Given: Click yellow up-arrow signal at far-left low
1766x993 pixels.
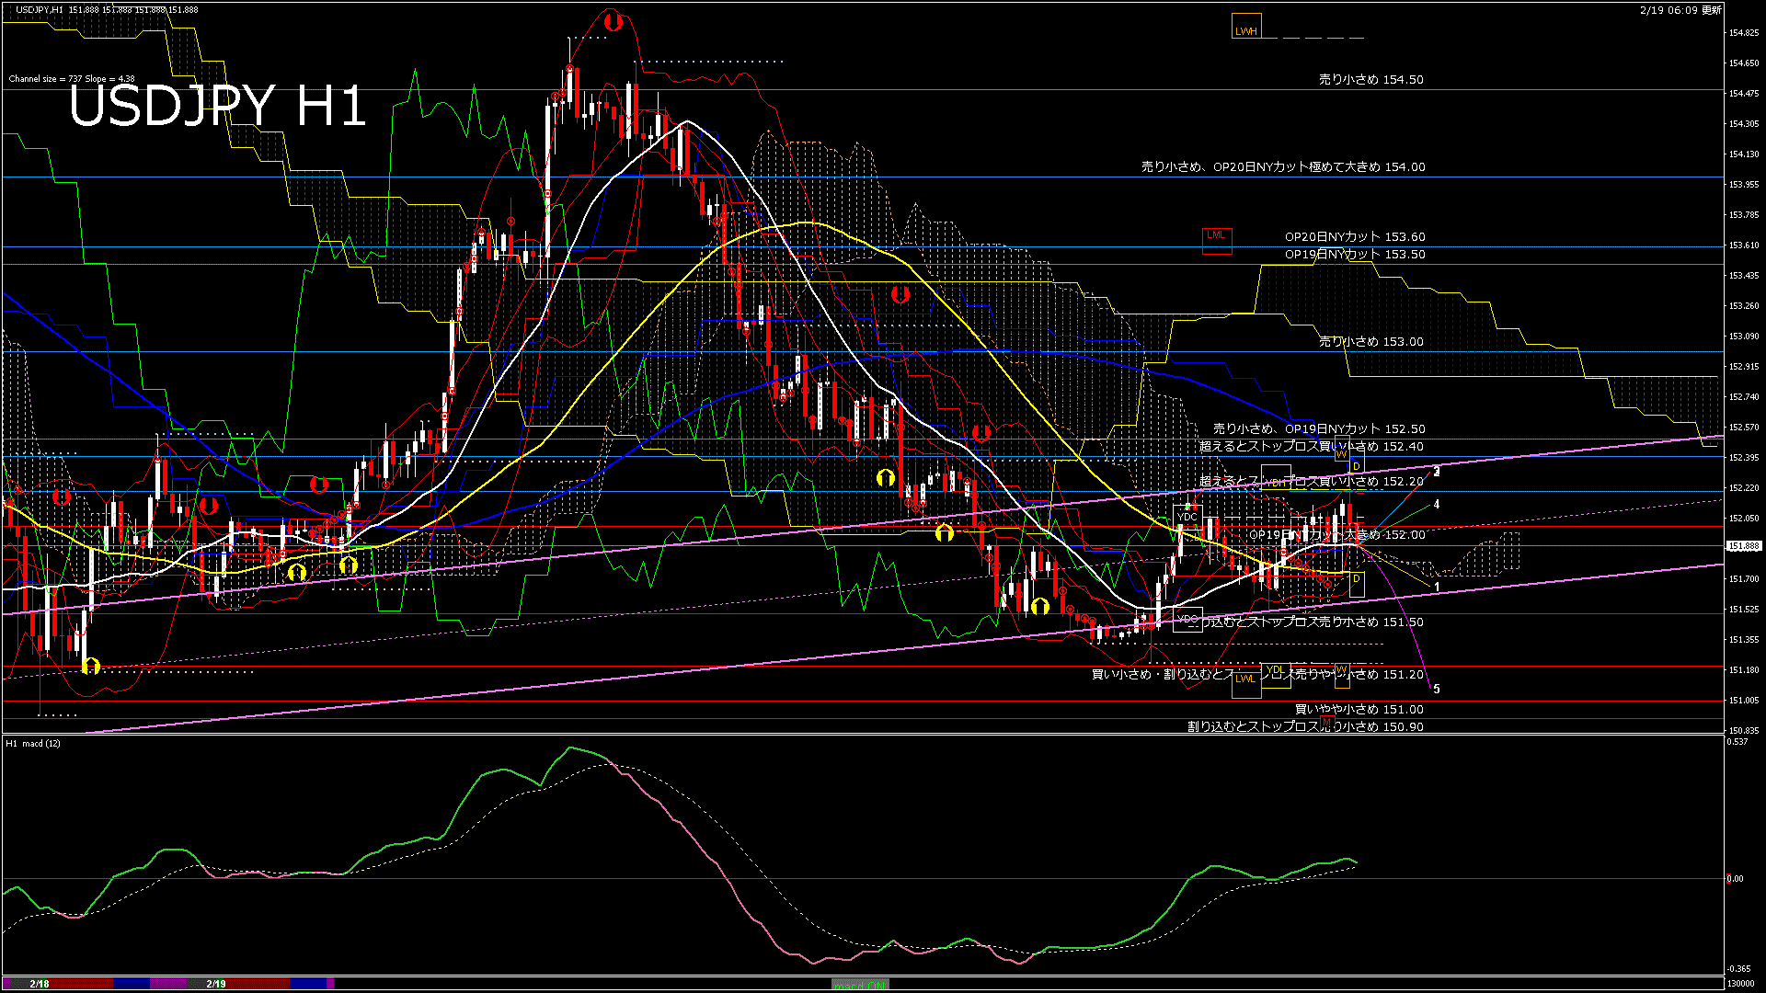Looking at the screenshot, I should pos(90,667).
